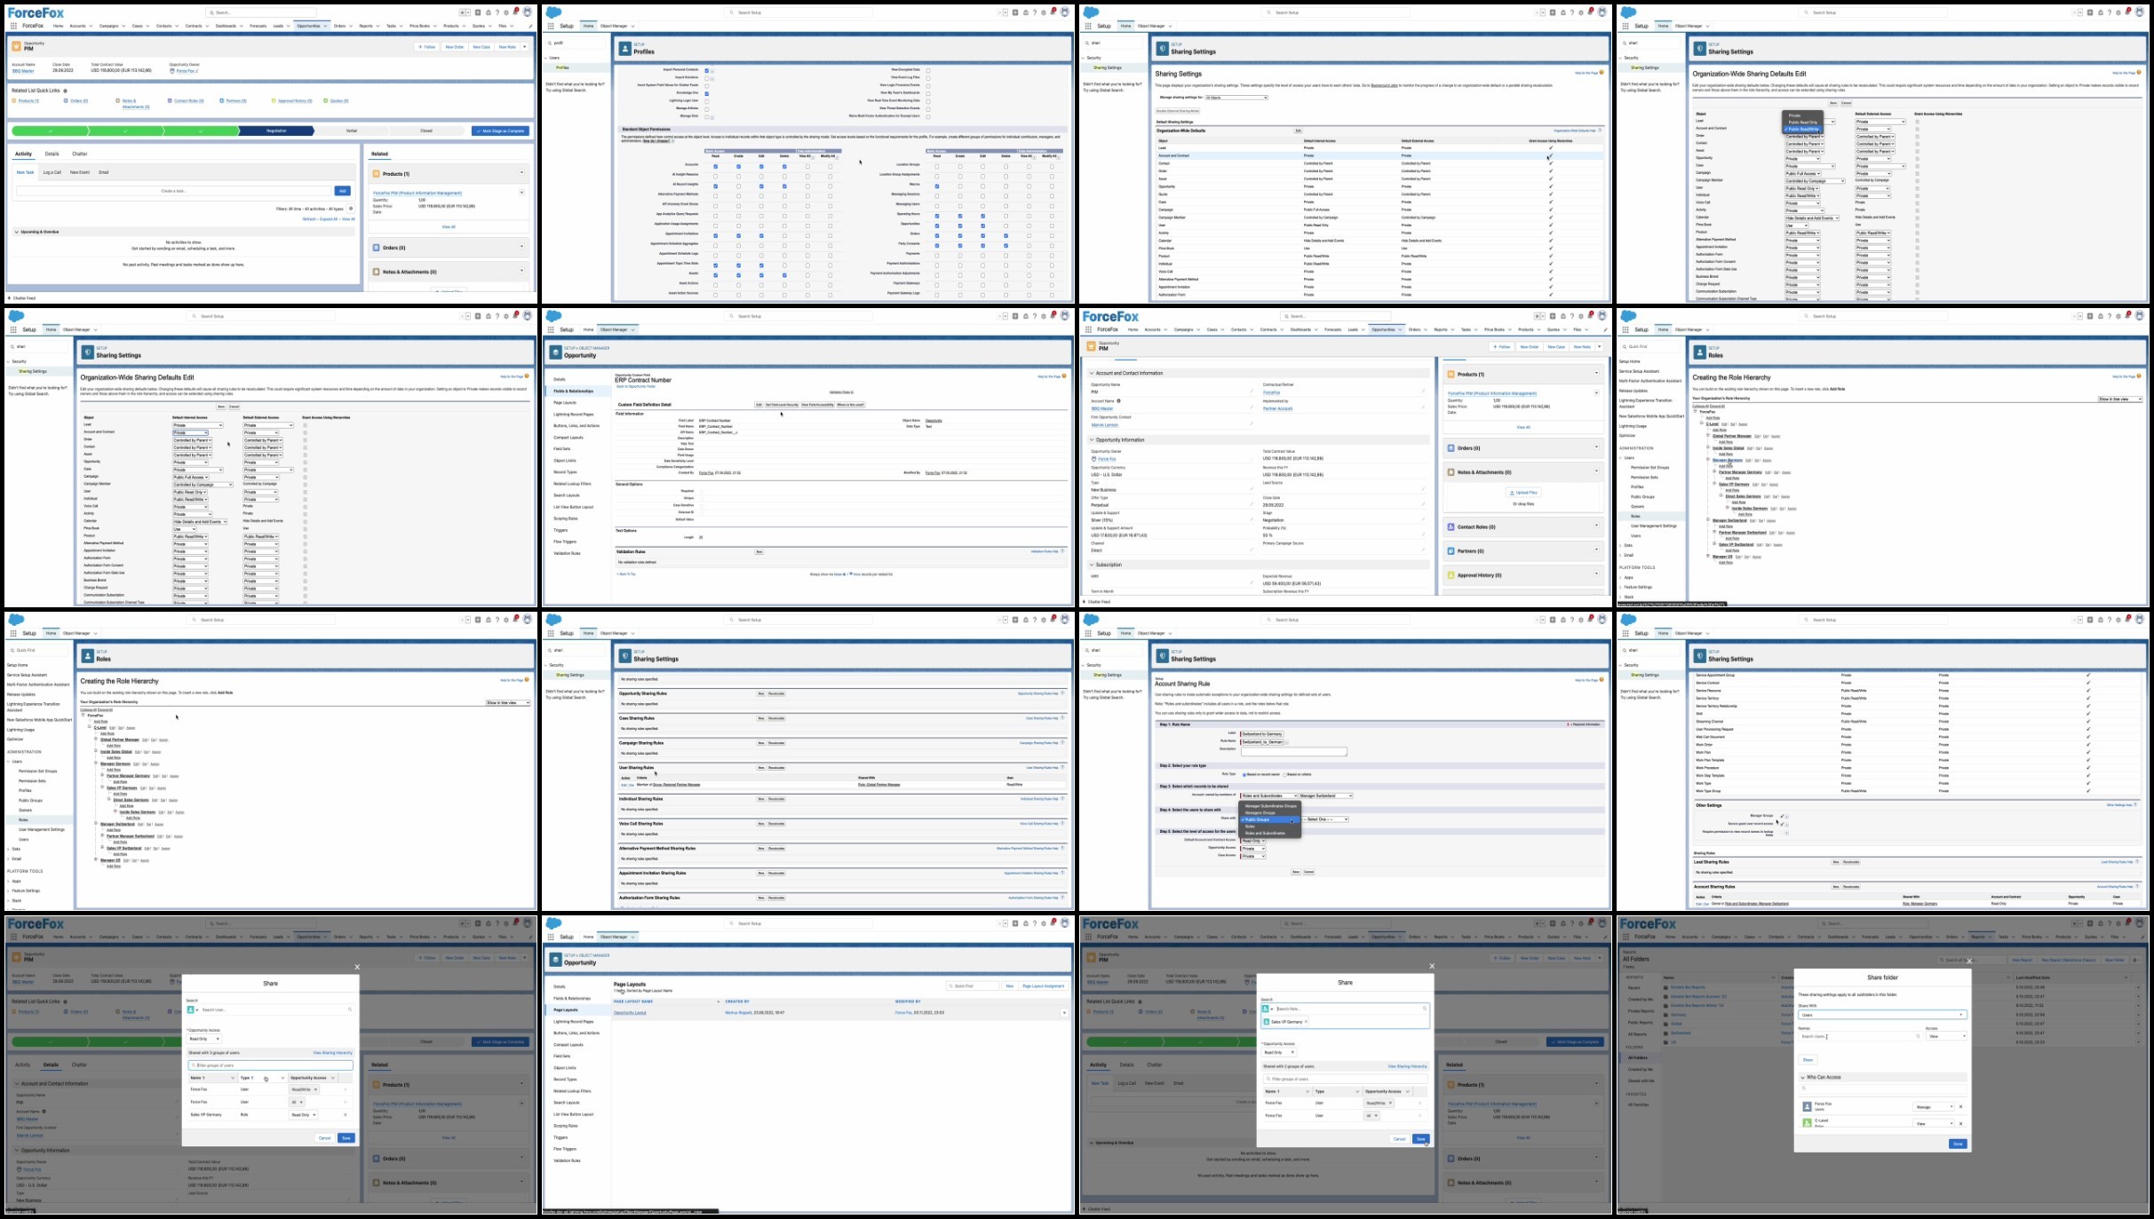
Task: Open Private Reports in Reports sidebar
Action: (x=1641, y=1011)
